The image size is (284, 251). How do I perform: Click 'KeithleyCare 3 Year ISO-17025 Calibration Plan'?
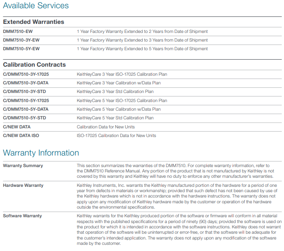click(122, 74)
